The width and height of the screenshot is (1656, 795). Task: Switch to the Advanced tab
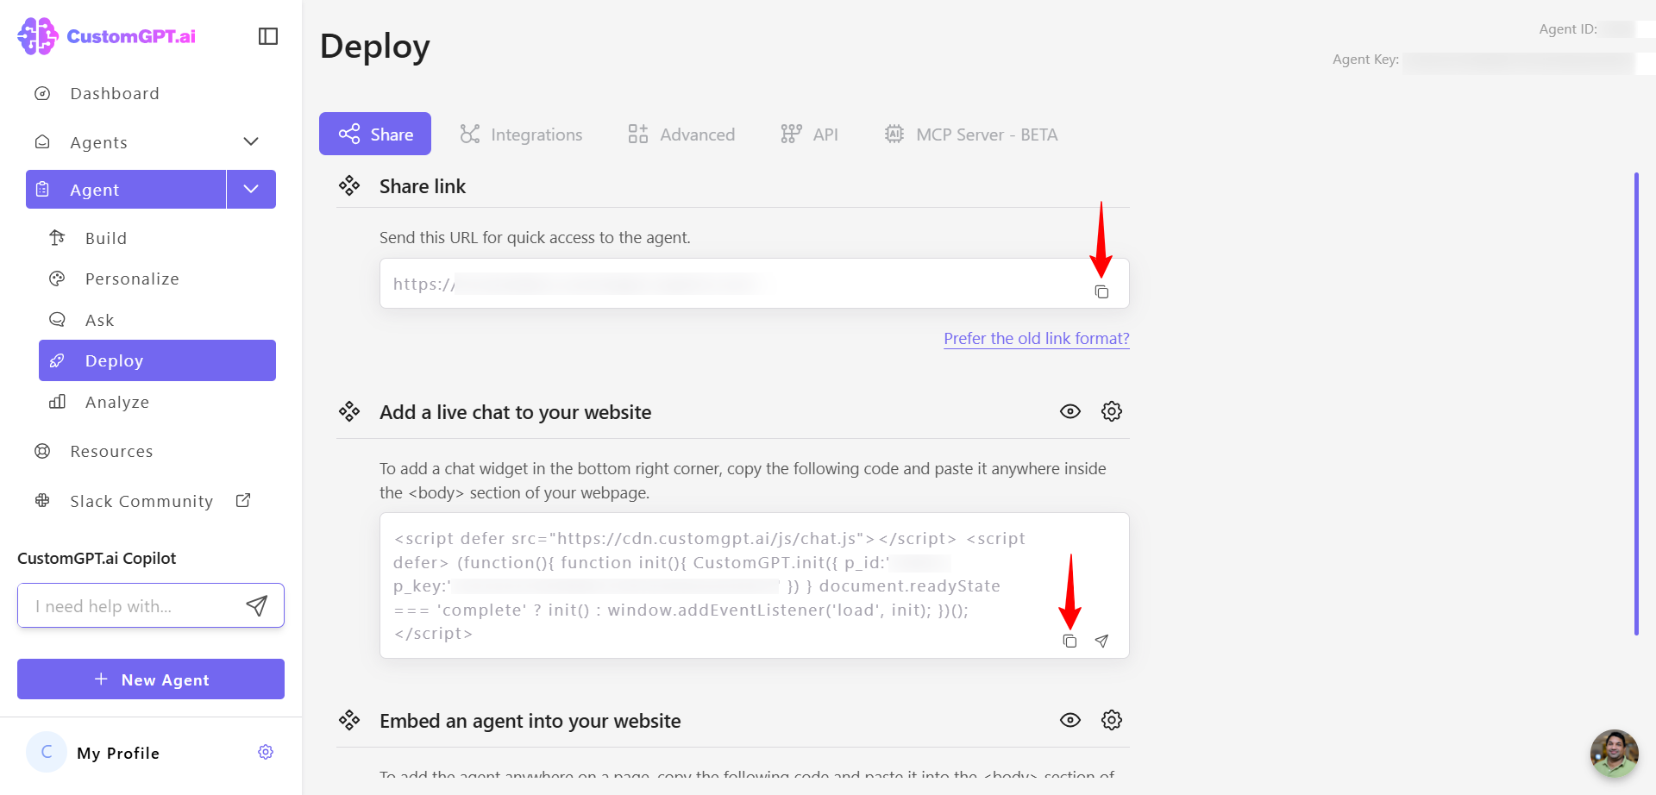(681, 135)
